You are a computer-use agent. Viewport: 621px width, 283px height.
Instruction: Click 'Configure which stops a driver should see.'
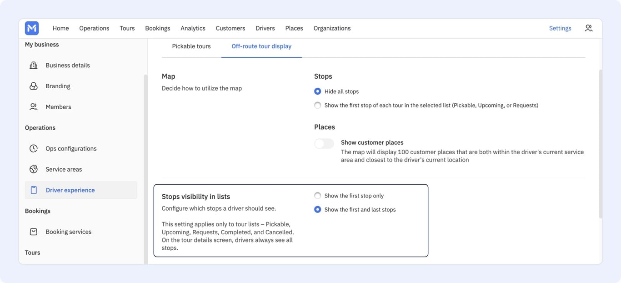[x=219, y=208]
